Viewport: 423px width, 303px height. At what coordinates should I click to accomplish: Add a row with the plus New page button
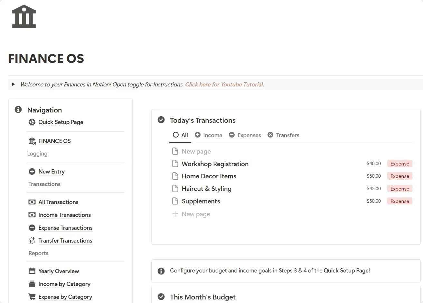click(191, 214)
